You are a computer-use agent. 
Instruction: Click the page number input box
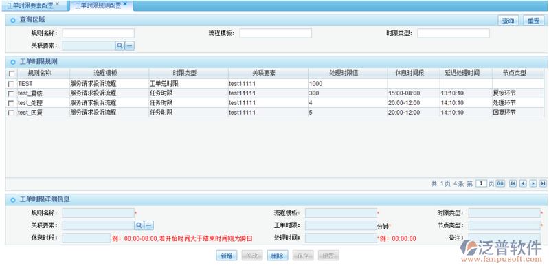[481, 183]
